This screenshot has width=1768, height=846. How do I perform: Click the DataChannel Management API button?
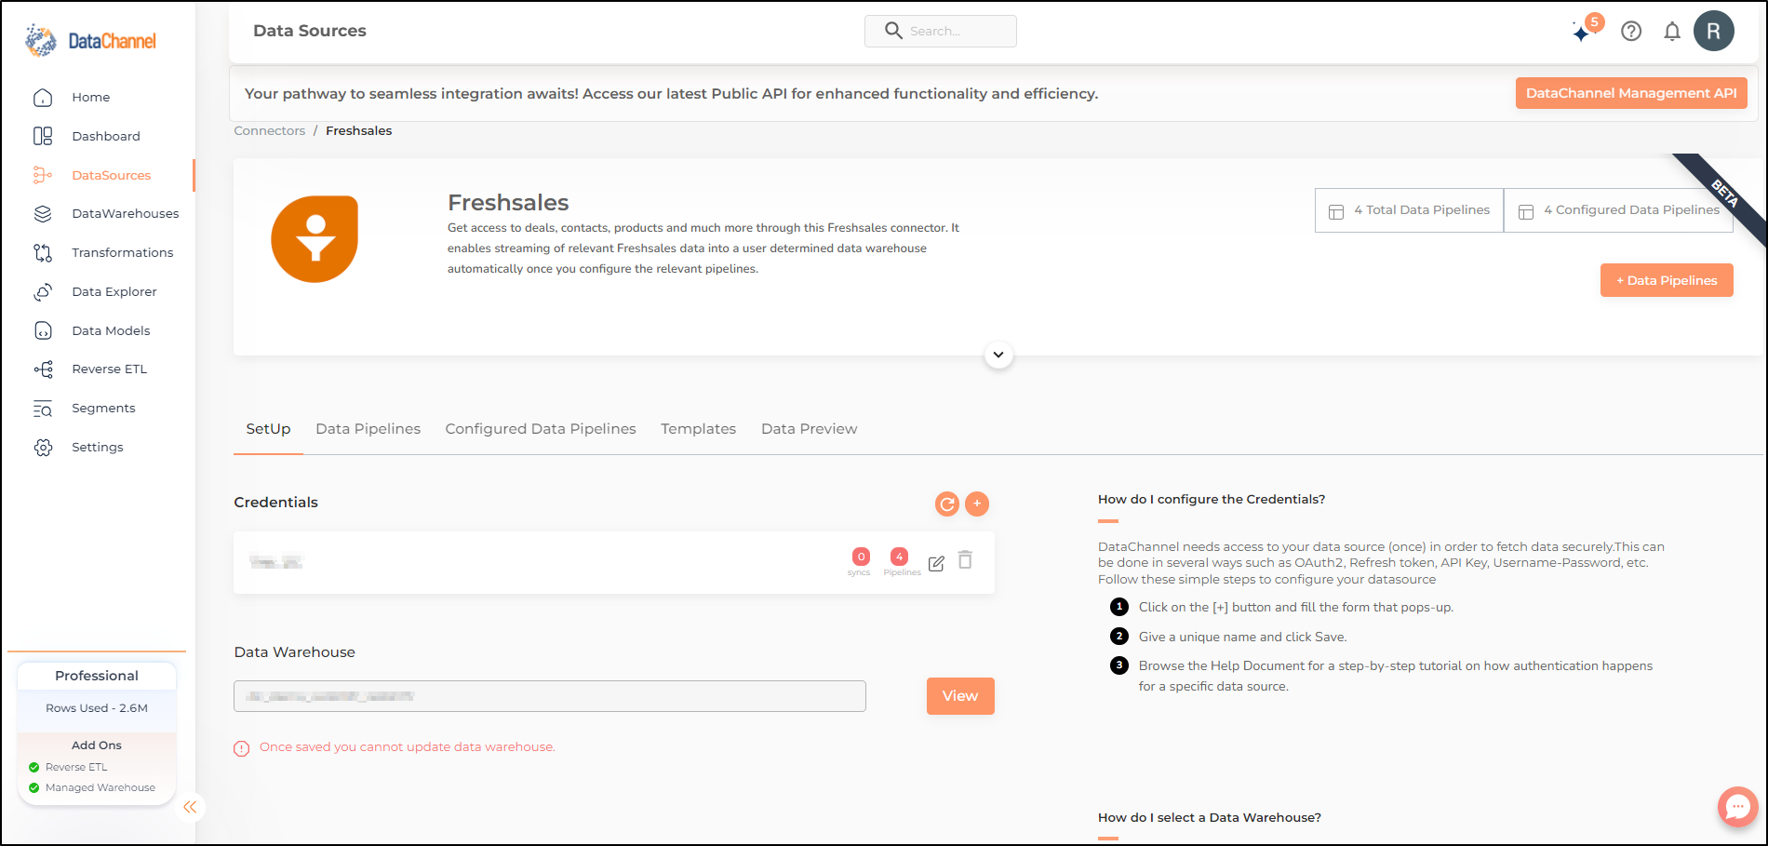click(1631, 93)
